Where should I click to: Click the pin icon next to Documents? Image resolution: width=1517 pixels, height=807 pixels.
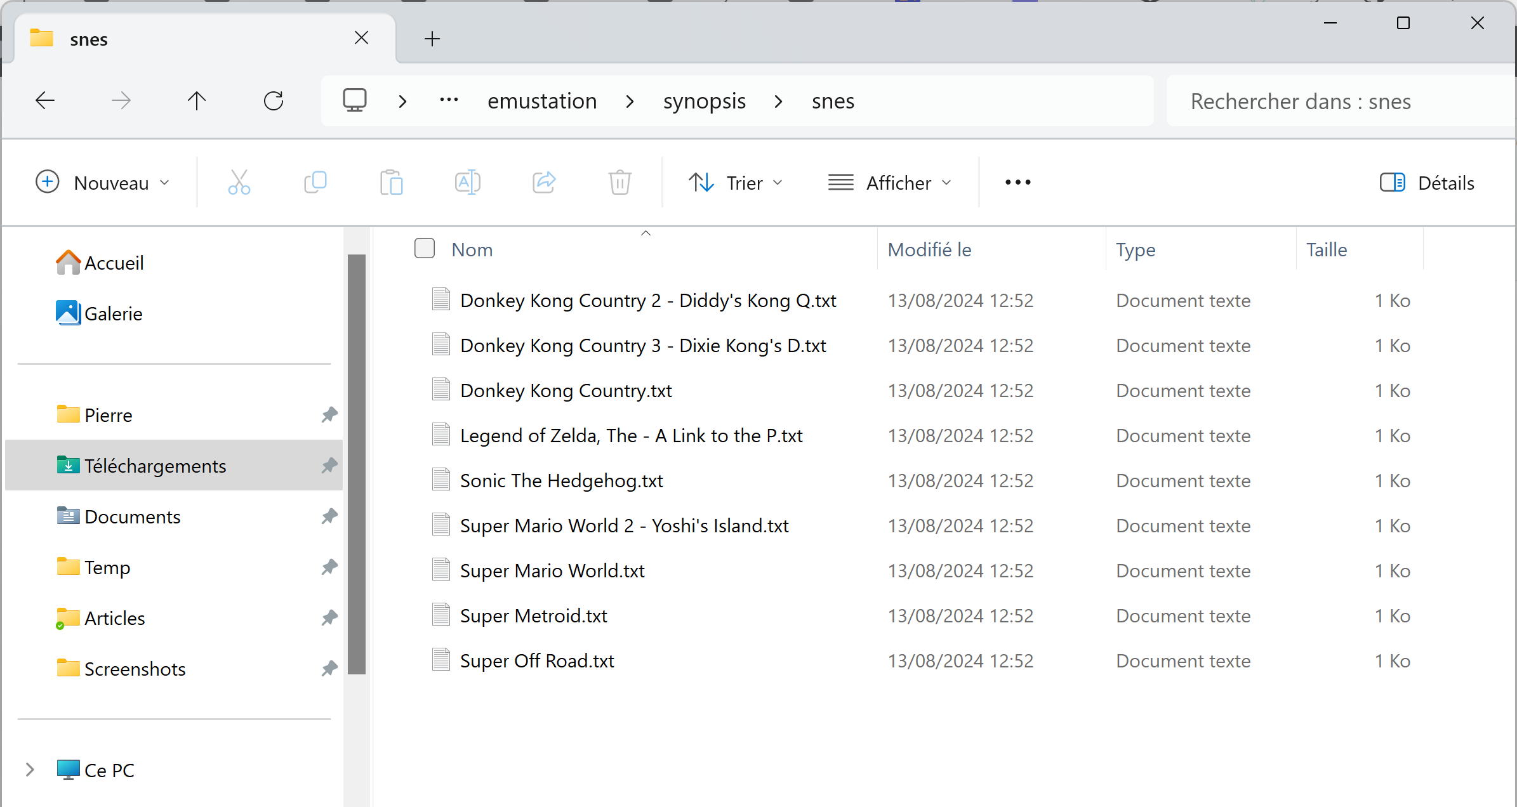329,516
